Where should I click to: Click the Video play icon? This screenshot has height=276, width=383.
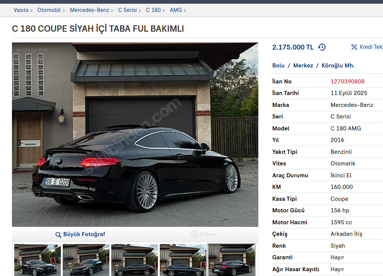pos(195,234)
